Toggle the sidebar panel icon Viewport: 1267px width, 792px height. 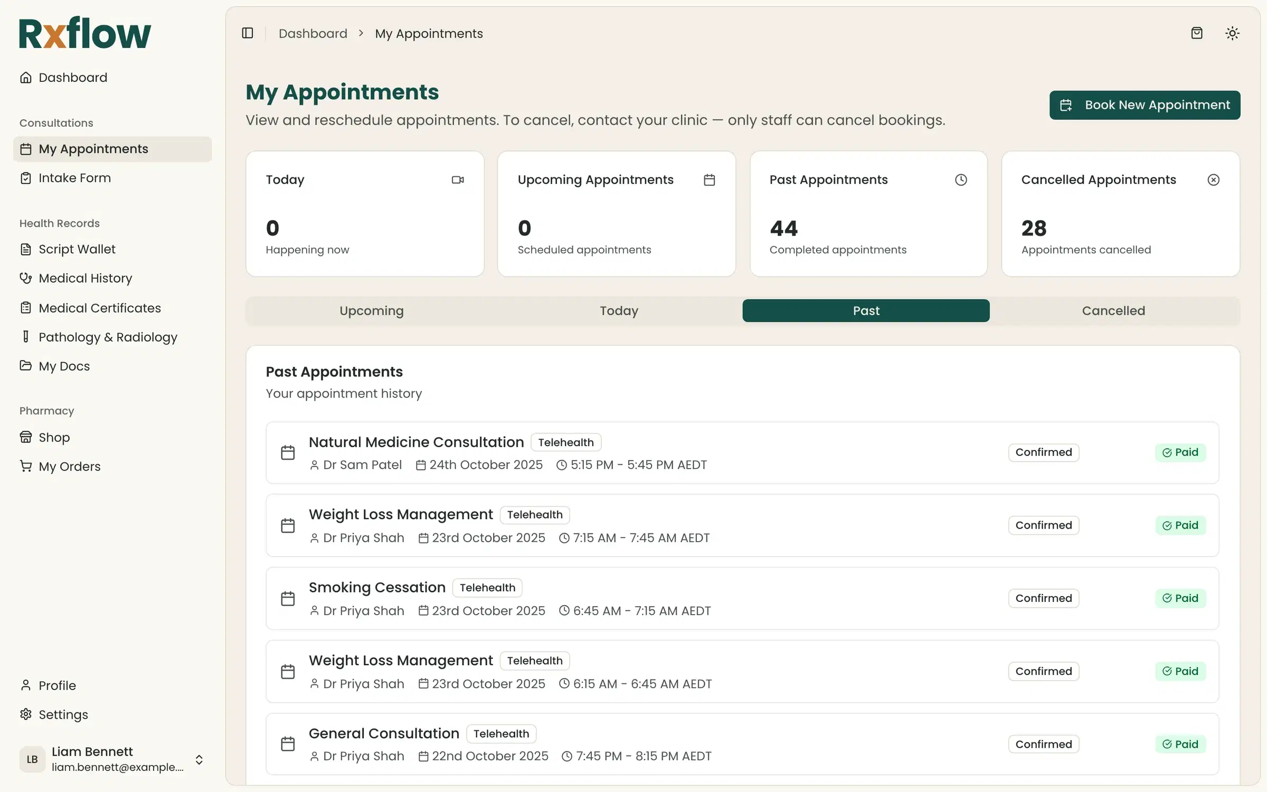click(x=248, y=33)
